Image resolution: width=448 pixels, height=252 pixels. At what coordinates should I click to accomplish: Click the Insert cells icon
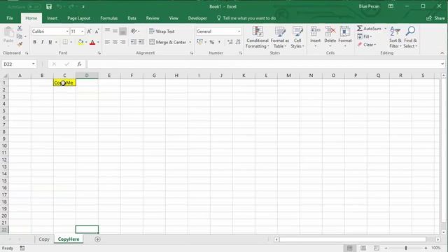(x=316, y=31)
